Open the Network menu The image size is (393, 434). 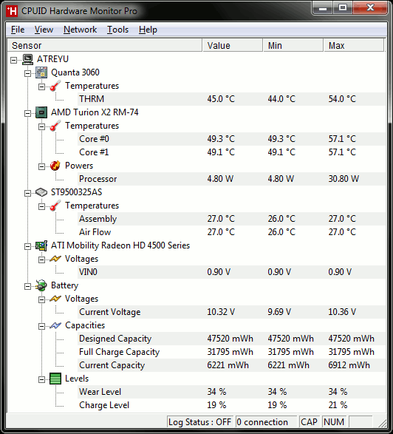[80, 30]
